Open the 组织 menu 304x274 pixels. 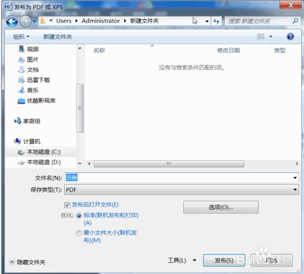[x=21, y=37]
